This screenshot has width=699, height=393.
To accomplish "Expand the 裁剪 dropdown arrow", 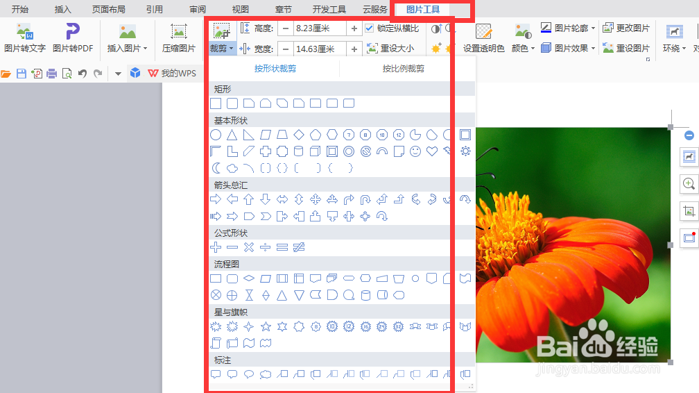I will [232, 48].
